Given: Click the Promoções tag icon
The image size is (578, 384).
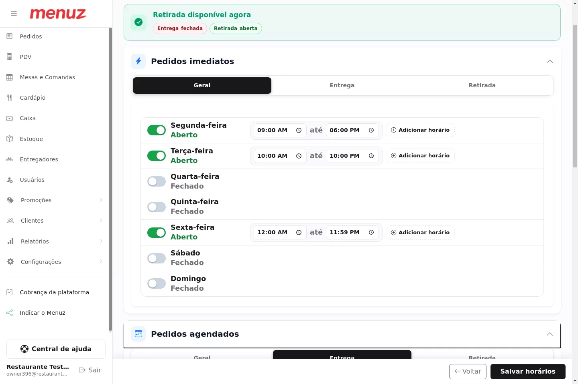Looking at the screenshot, I should (x=10, y=200).
